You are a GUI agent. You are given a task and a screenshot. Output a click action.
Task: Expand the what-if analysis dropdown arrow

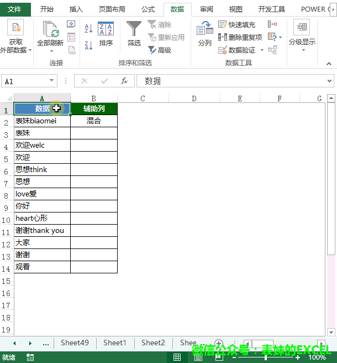(x=280, y=37)
